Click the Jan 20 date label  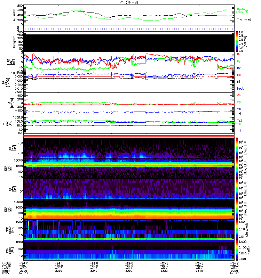234,273
